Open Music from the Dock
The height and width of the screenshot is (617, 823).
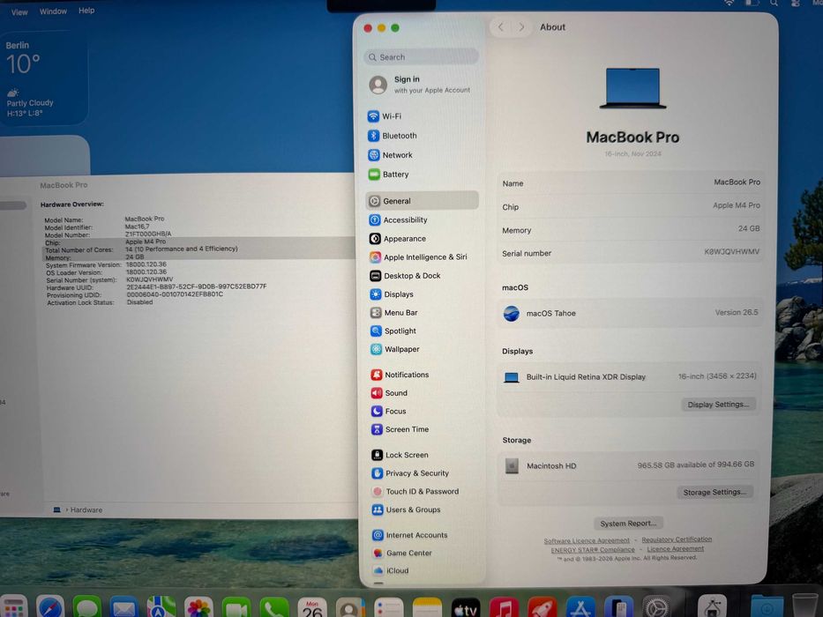(x=504, y=607)
